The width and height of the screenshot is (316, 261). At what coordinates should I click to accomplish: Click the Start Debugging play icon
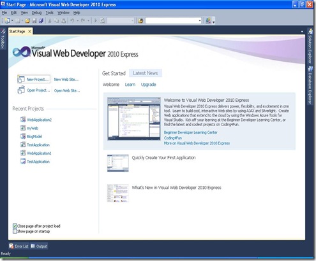[96, 20]
